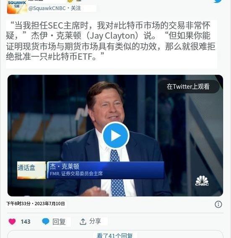Viewport: 231px width, 238px height.
Task: Click the Twitter bird logo
Action: [218, 1]
